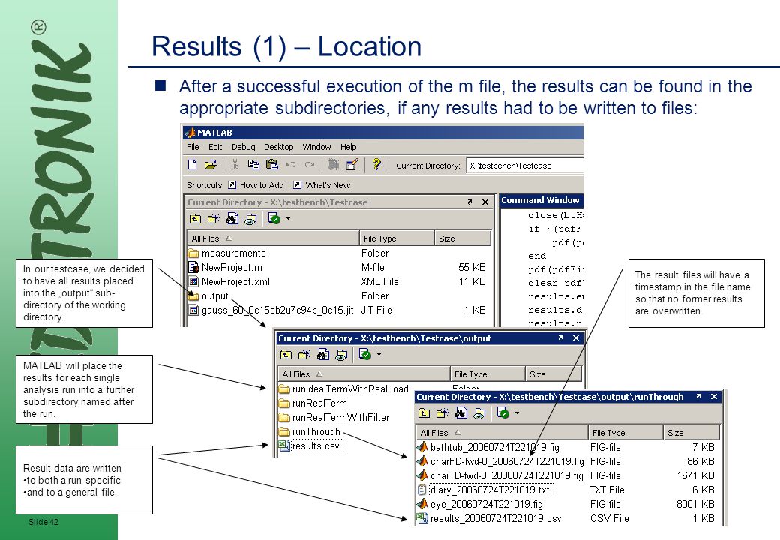Screen dimensions: 780x540
Task: Open the Window menu
Action: (x=316, y=147)
